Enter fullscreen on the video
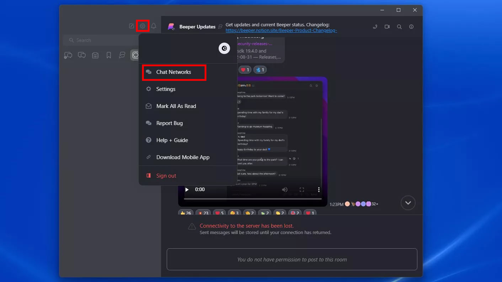Viewport: 502px width, 282px height. pyautogui.click(x=302, y=190)
